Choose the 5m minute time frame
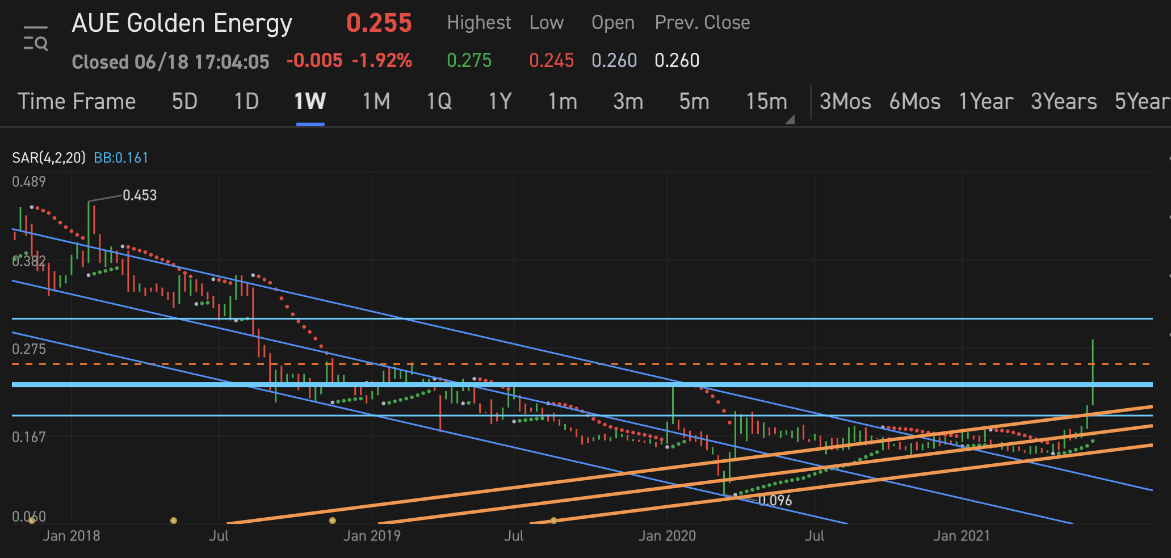1171x558 pixels. click(694, 102)
